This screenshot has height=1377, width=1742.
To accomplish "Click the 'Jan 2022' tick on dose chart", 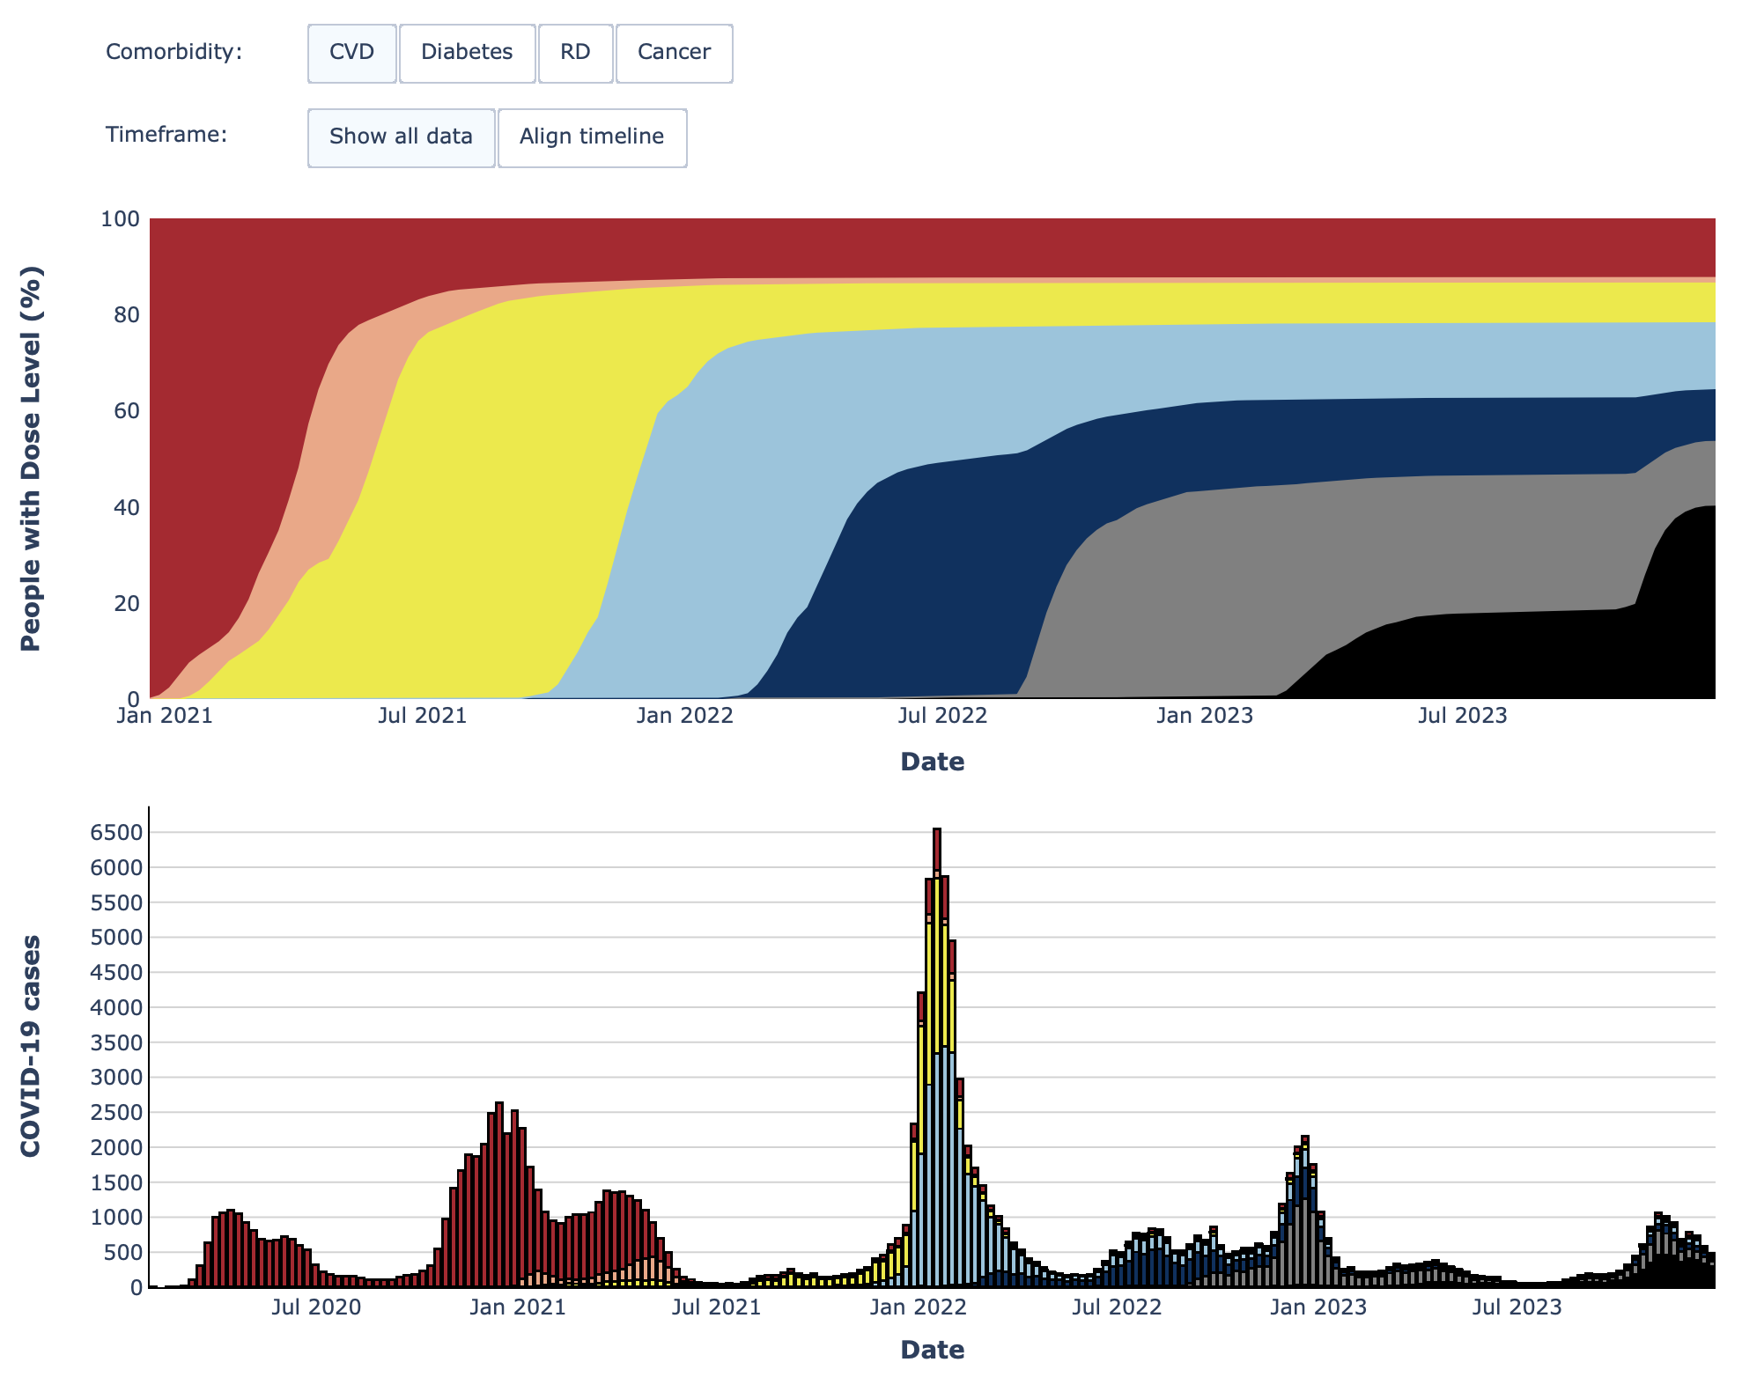I will click(684, 716).
